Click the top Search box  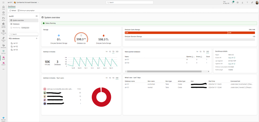(x=129, y=2)
